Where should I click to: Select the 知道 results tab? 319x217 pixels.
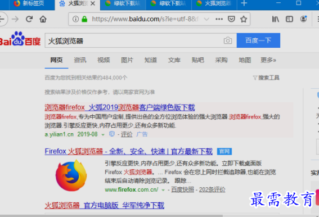coord(151,60)
